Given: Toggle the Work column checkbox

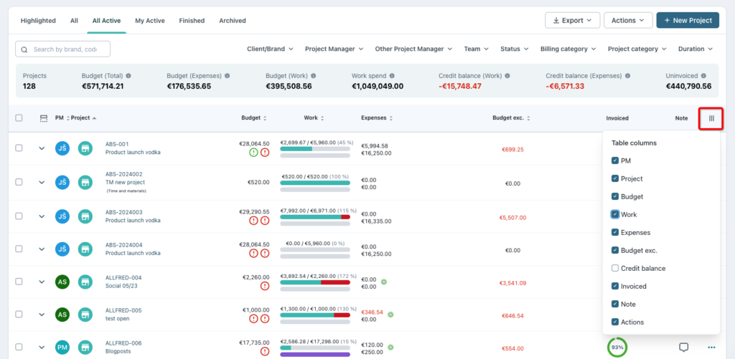Looking at the screenshot, I should [x=615, y=214].
